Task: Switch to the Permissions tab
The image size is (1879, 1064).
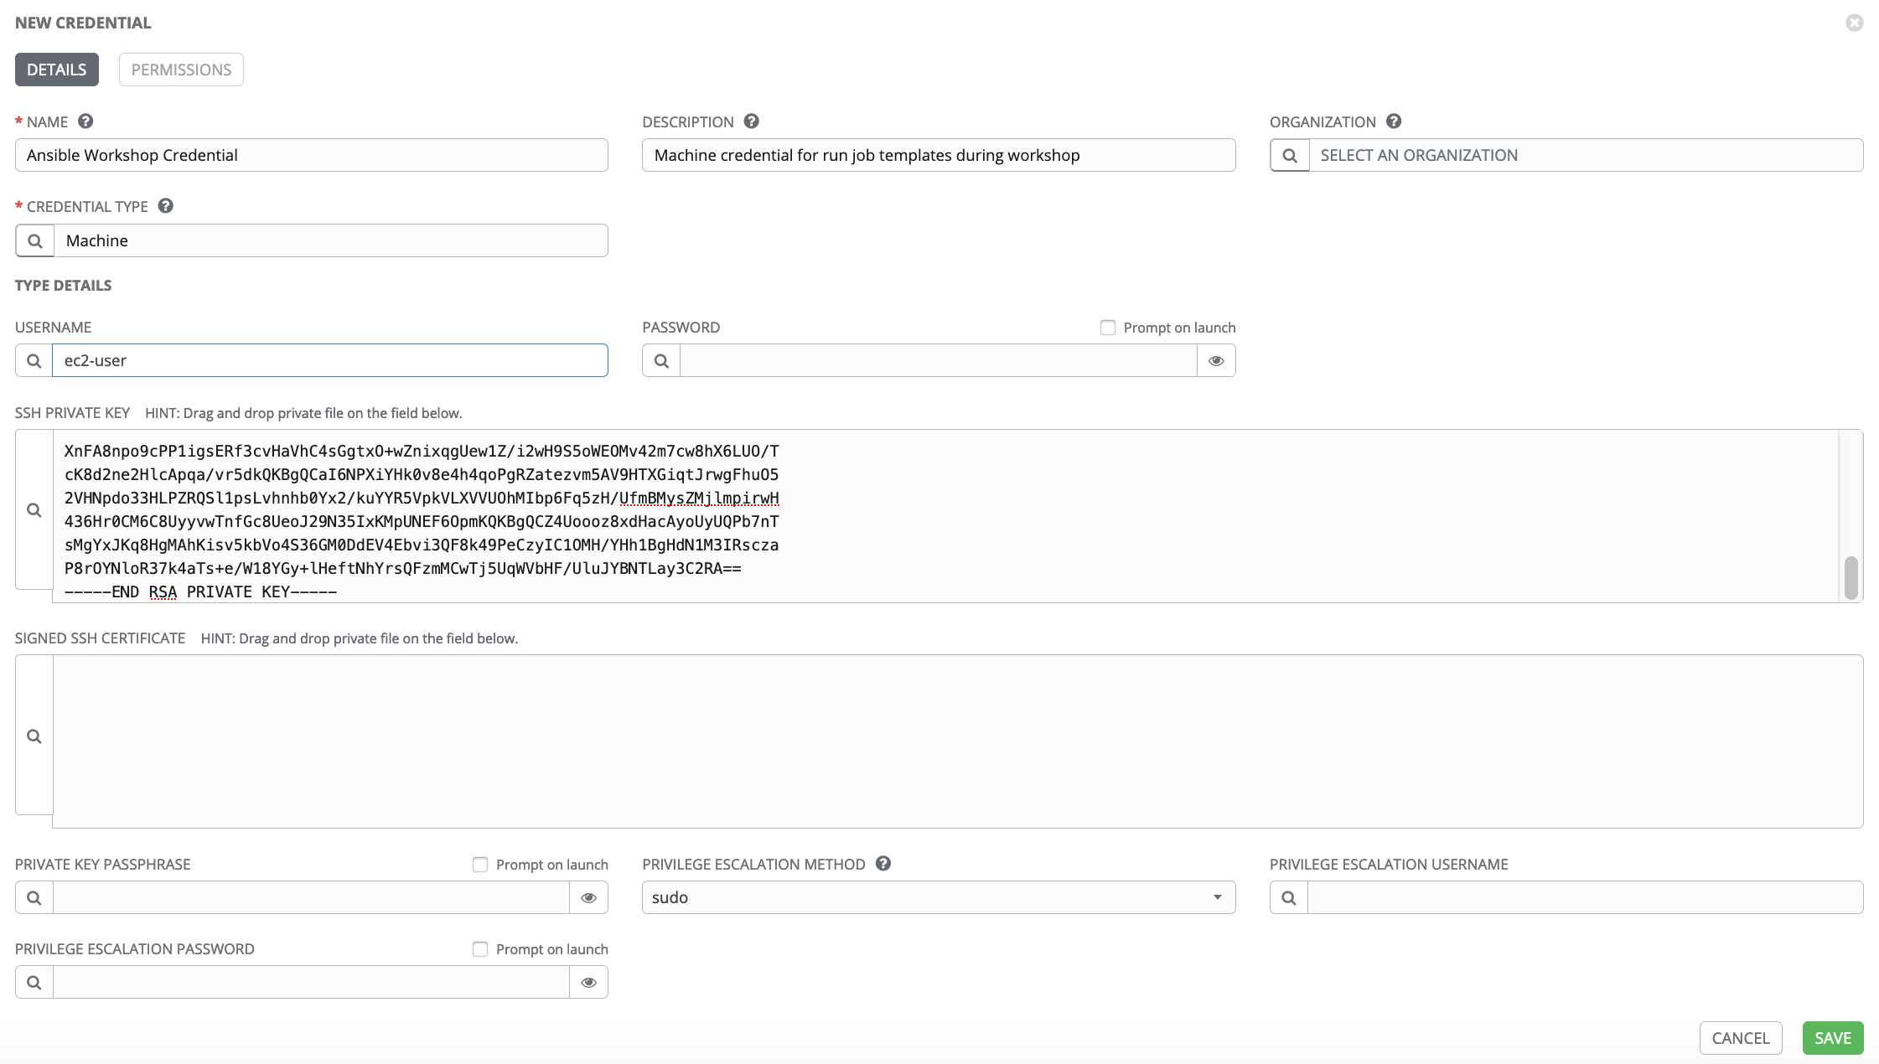Action: pyautogui.click(x=181, y=70)
